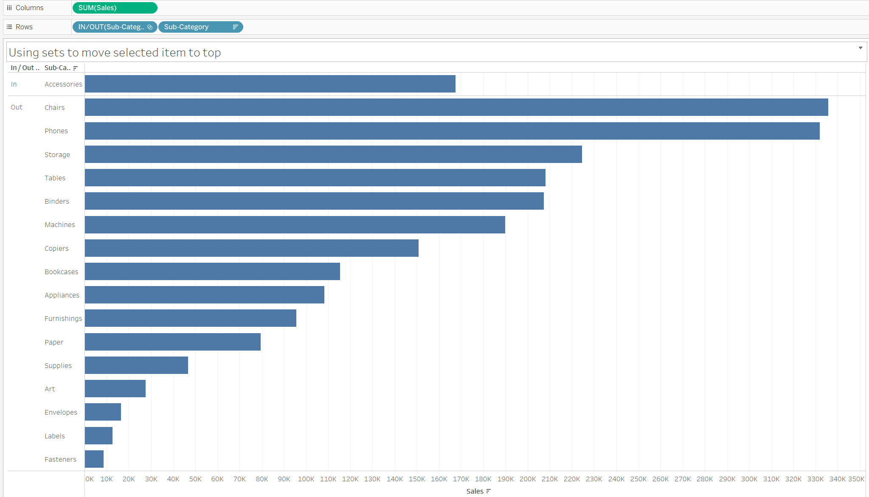This screenshot has height=497, width=869.
Task: Click the In group label
Action: pyautogui.click(x=14, y=84)
